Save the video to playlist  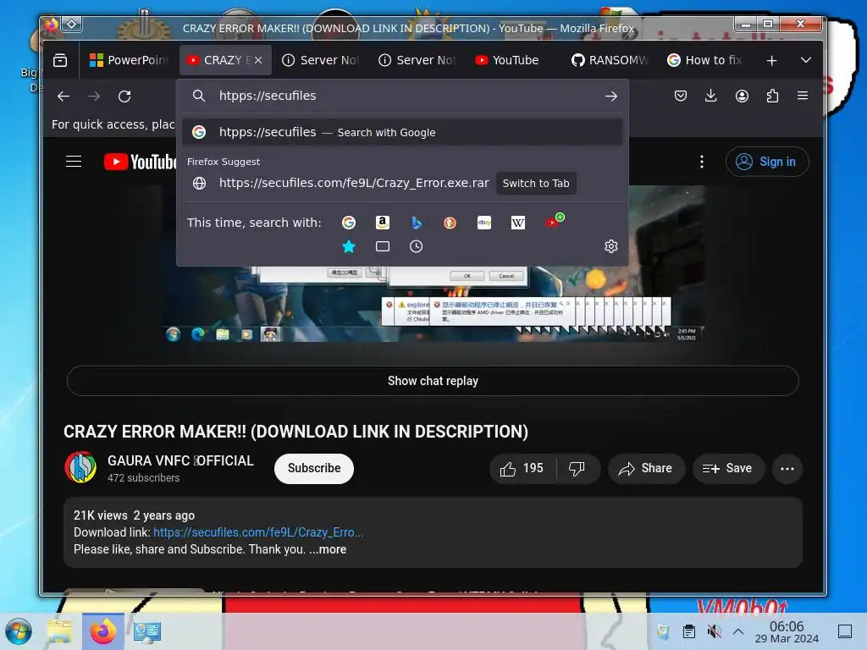(x=728, y=469)
